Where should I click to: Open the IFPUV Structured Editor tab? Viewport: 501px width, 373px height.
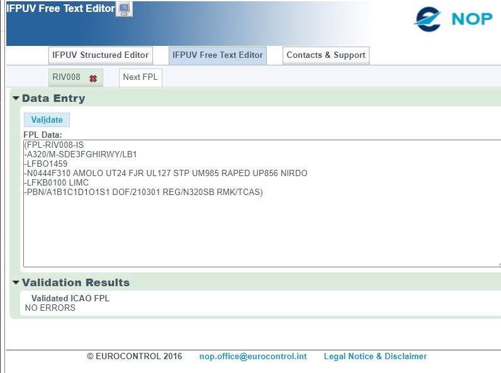coord(100,55)
